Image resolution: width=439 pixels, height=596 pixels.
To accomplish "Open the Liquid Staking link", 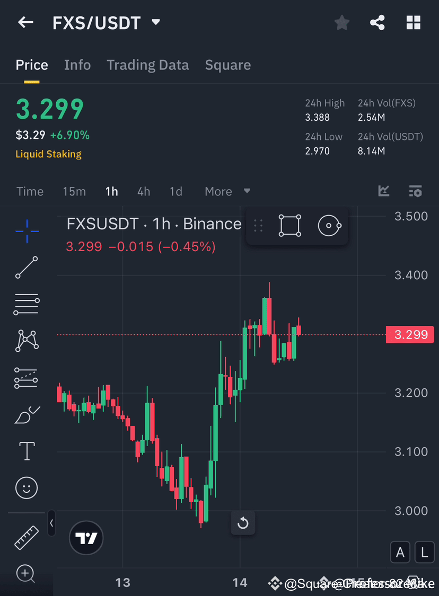I will click(48, 154).
